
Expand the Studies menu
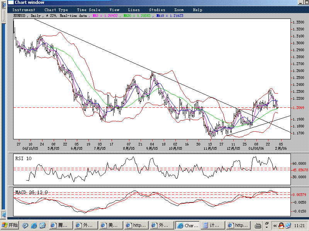coord(157,10)
